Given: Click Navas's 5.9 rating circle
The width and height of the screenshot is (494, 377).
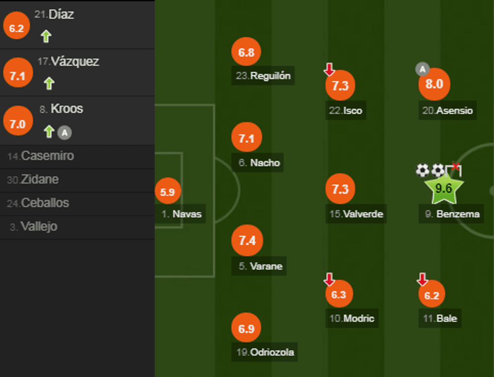Looking at the screenshot, I should pyautogui.click(x=167, y=192).
